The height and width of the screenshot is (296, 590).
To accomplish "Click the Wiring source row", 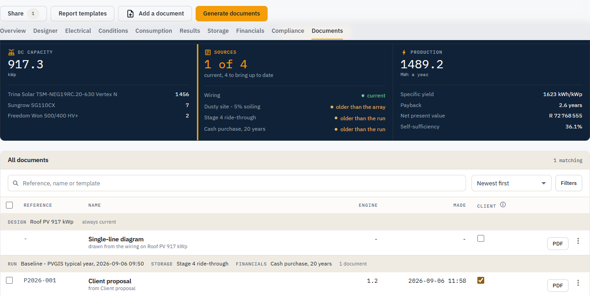I will pyautogui.click(x=295, y=96).
